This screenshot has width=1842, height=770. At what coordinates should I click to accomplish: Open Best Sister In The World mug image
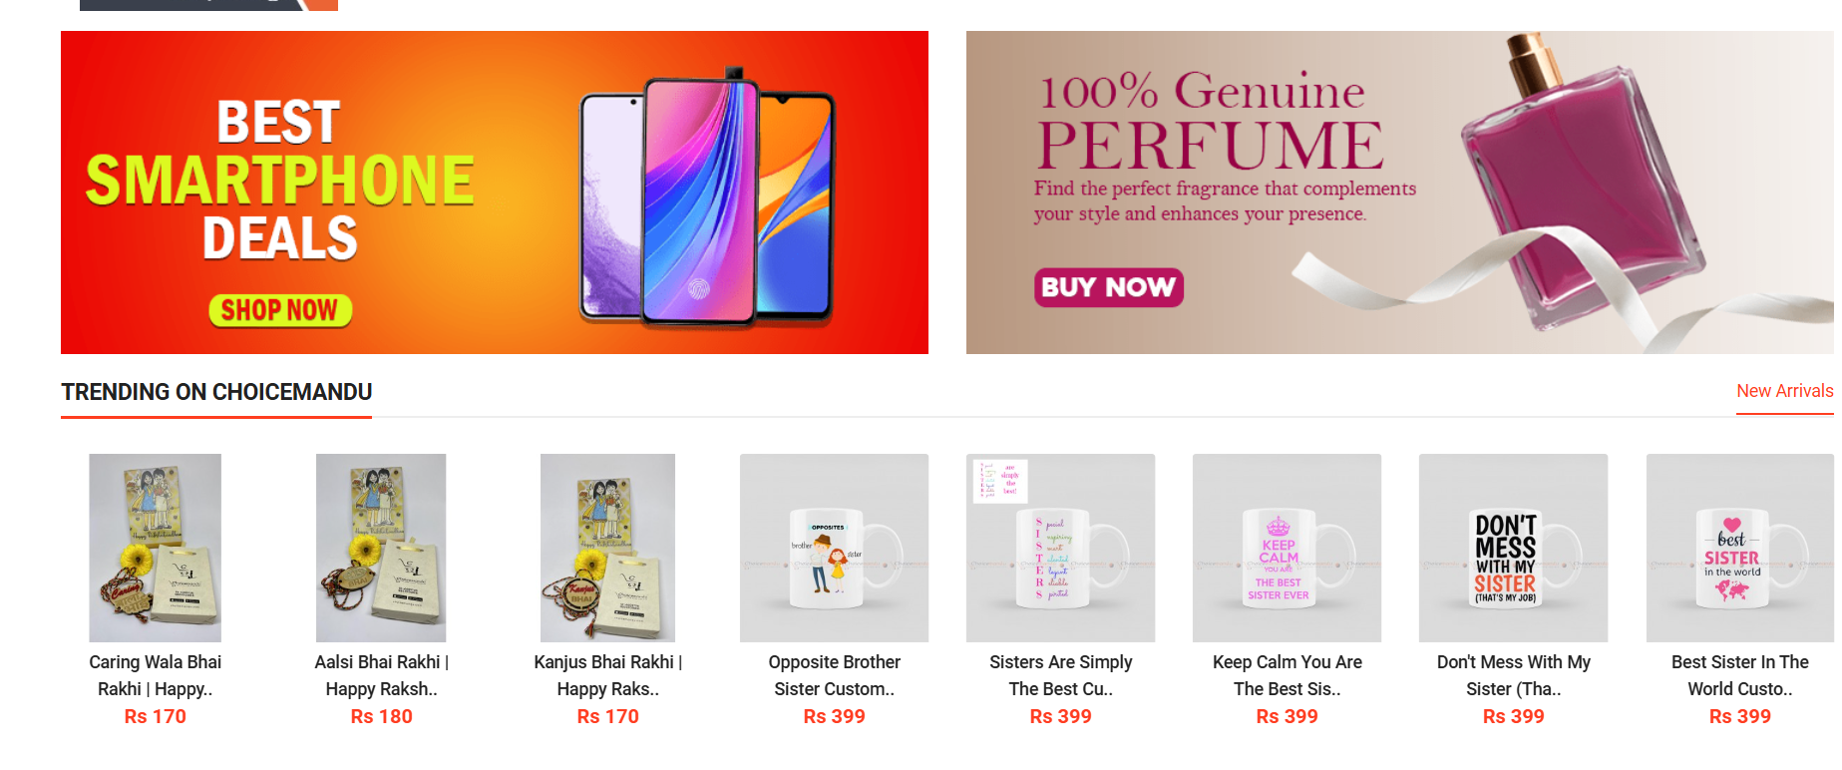[x=1739, y=548]
